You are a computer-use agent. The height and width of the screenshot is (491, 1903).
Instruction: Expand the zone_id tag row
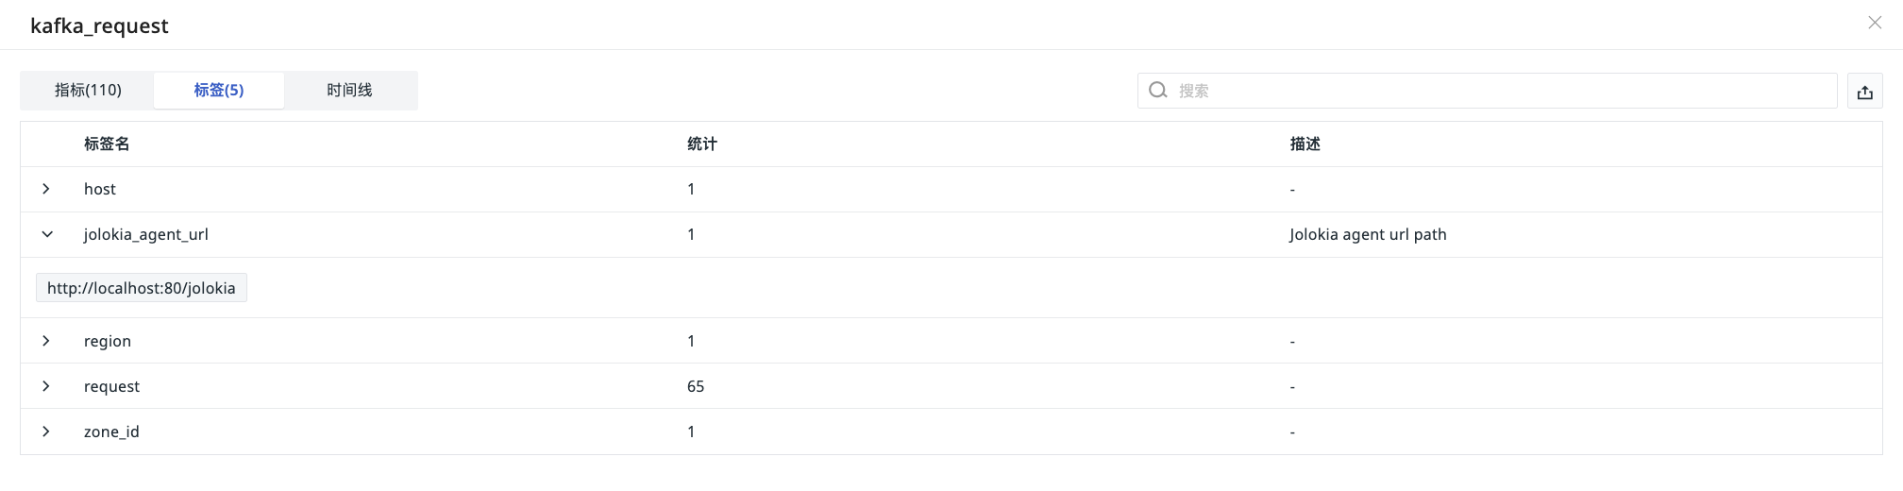pyautogui.click(x=46, y=432)
